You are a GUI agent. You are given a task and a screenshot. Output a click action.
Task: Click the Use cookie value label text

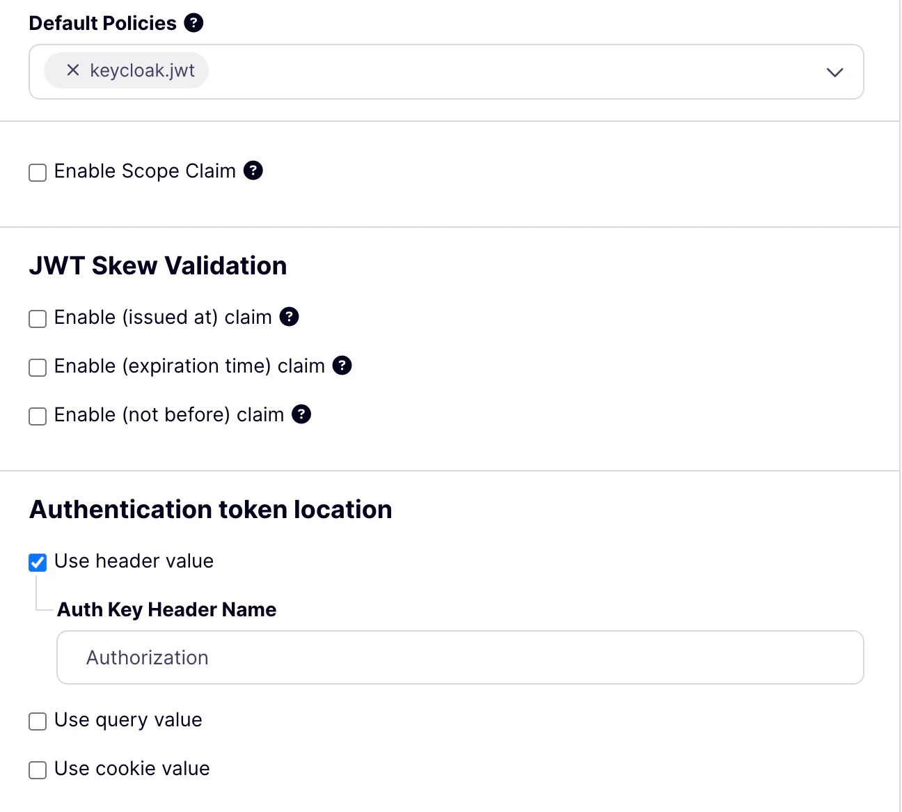(x=132, y=768)
